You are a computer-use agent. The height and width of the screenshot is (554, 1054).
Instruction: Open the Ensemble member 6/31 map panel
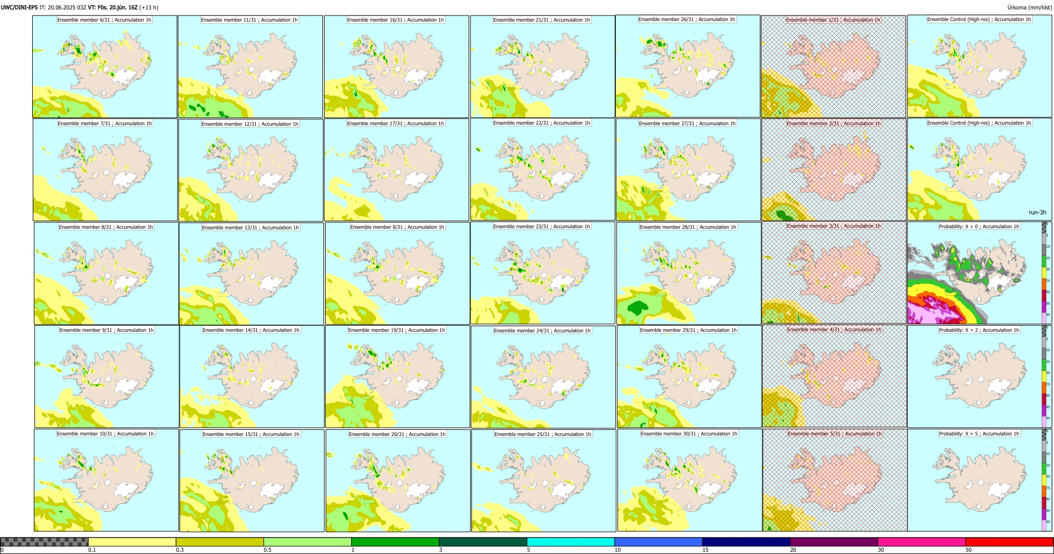click(105, 66)
